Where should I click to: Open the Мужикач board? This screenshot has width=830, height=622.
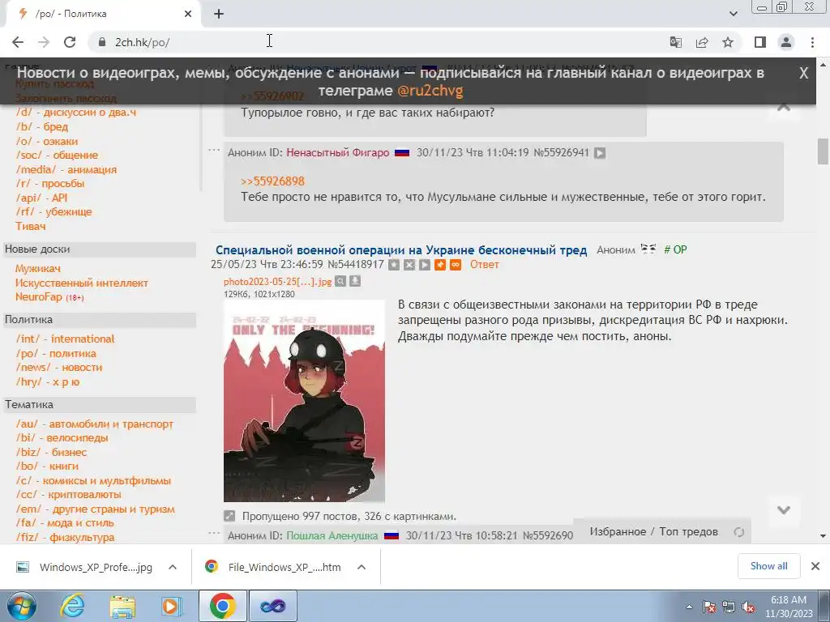point(37,269)
